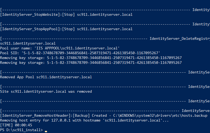Click the IdentityServer_DeleteRegistry section header
210x133 pixels.
click(x=180, y=38)
